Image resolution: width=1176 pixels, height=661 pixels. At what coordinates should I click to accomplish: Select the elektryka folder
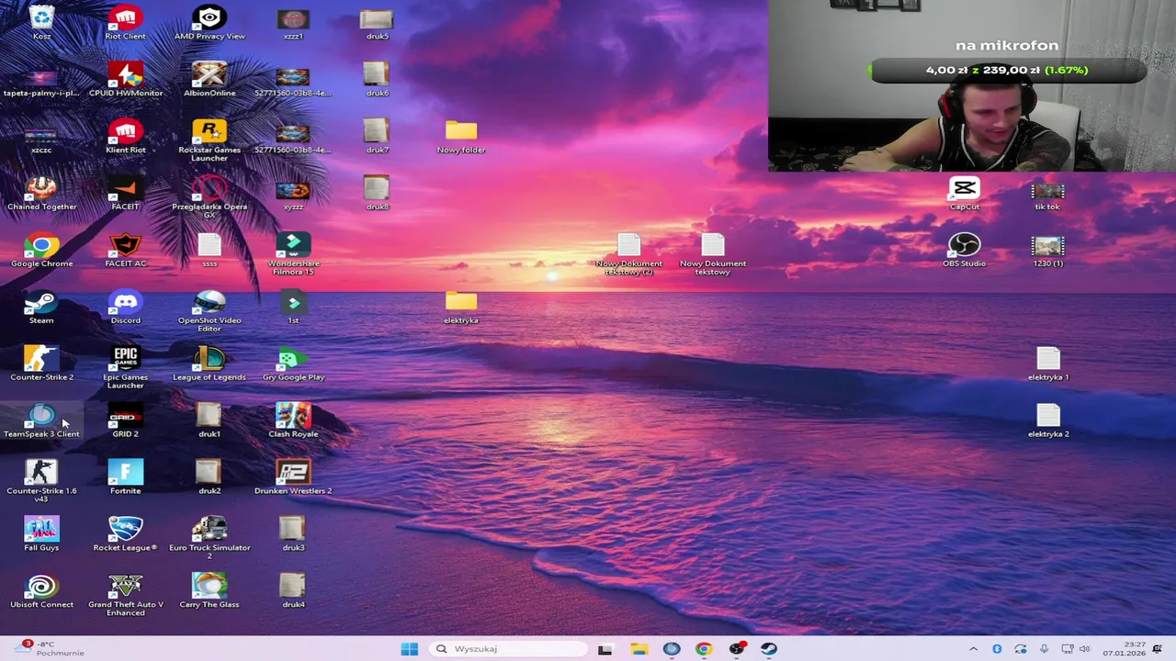click(461, 308)
